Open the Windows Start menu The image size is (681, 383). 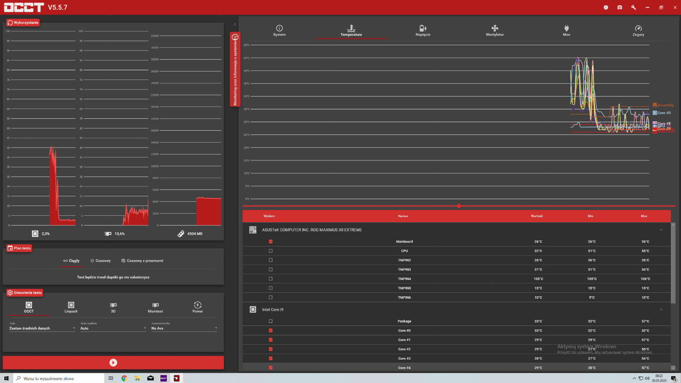6,378
